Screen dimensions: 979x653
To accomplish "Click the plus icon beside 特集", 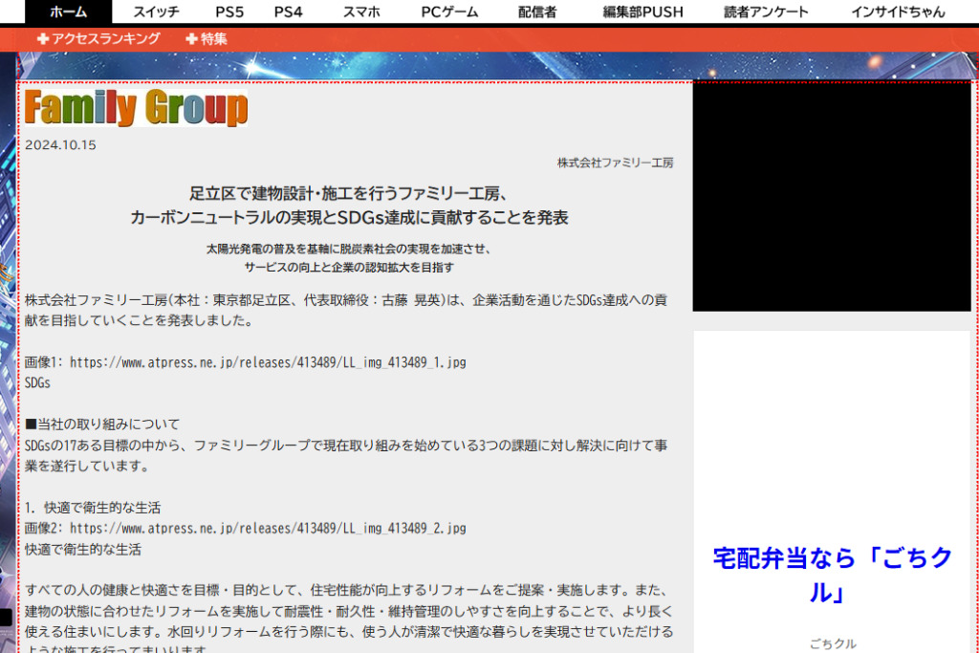I will point(191,38).
